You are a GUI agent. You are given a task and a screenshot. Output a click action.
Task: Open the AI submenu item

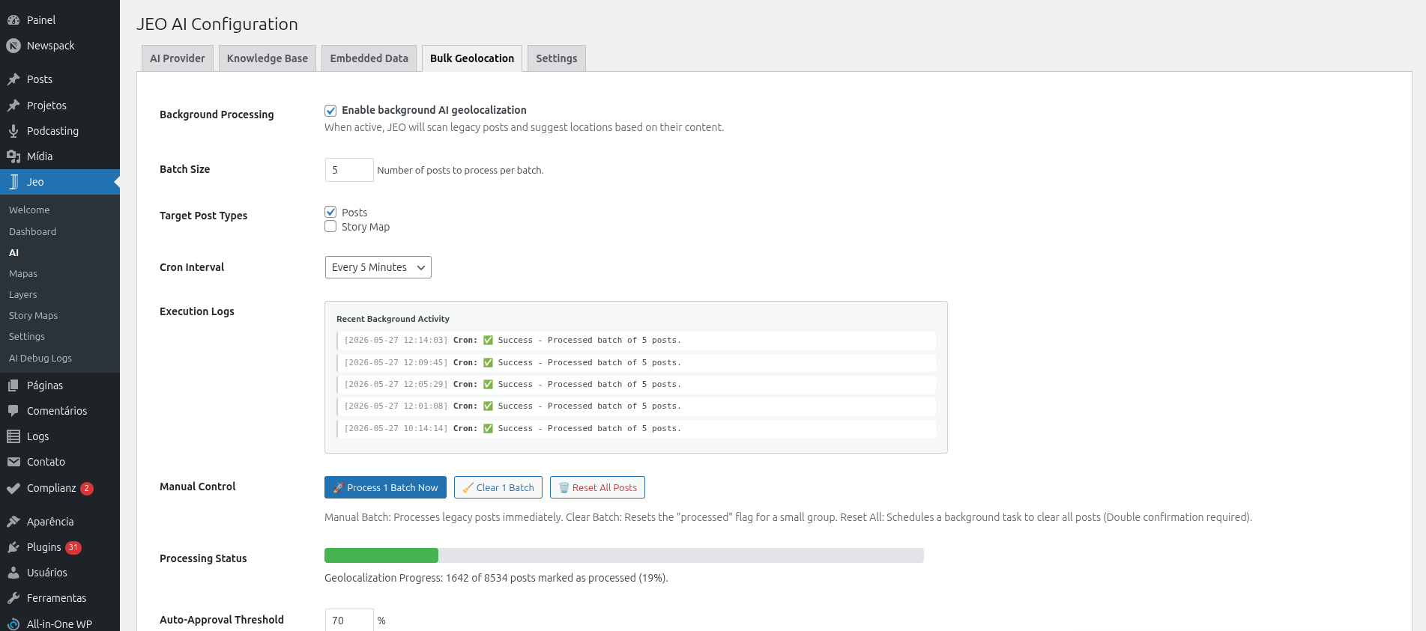[14, 253]
